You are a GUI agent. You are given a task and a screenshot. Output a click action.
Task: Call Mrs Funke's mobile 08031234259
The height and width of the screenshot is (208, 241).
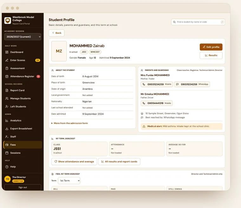point(157,84)
